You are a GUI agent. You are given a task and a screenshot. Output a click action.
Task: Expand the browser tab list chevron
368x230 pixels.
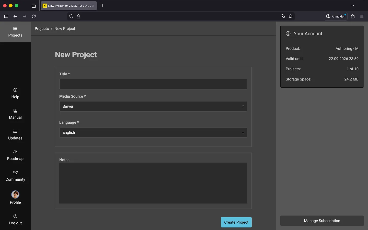click(353, 6)
